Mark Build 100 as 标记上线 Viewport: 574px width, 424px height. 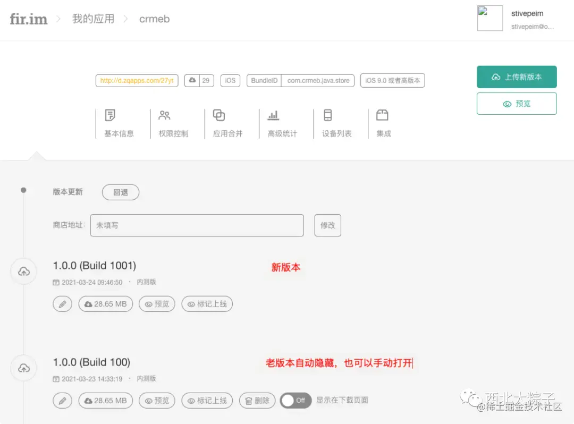tap(207, 401)
